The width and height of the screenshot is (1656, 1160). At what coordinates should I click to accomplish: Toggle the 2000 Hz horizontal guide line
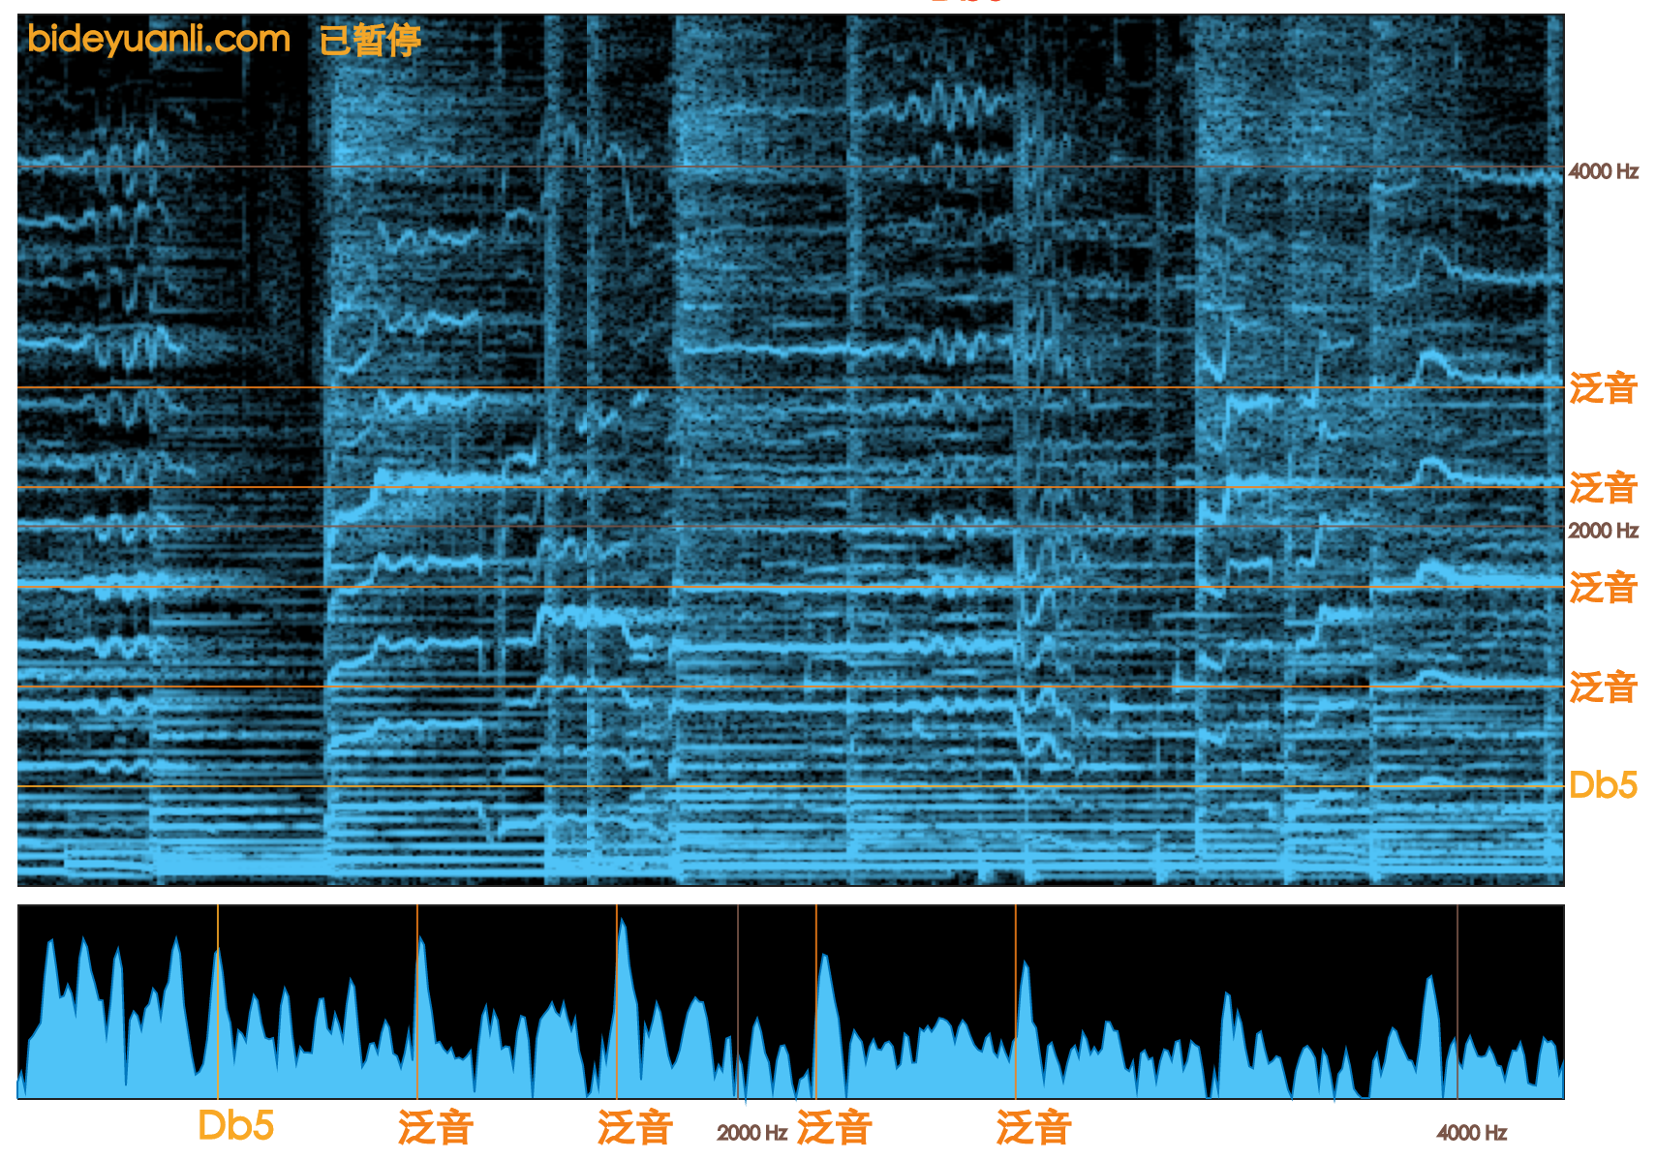tap(775, 528)
